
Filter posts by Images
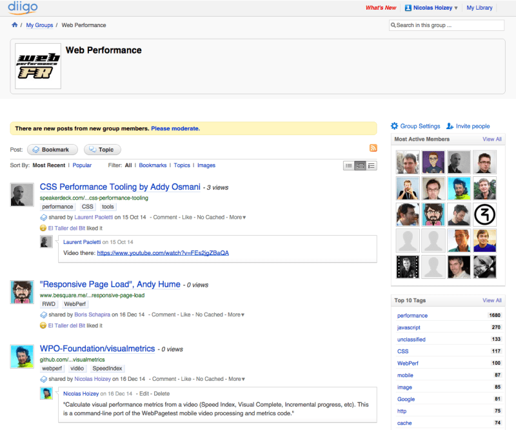coord(206,165)
